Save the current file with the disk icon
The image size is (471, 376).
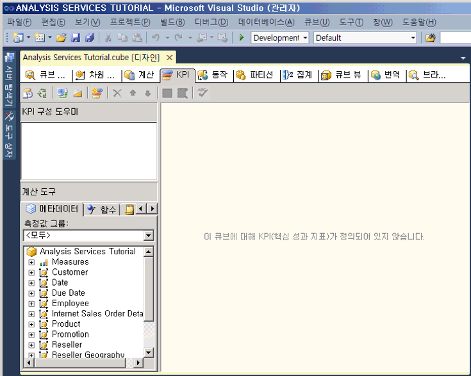76,38
